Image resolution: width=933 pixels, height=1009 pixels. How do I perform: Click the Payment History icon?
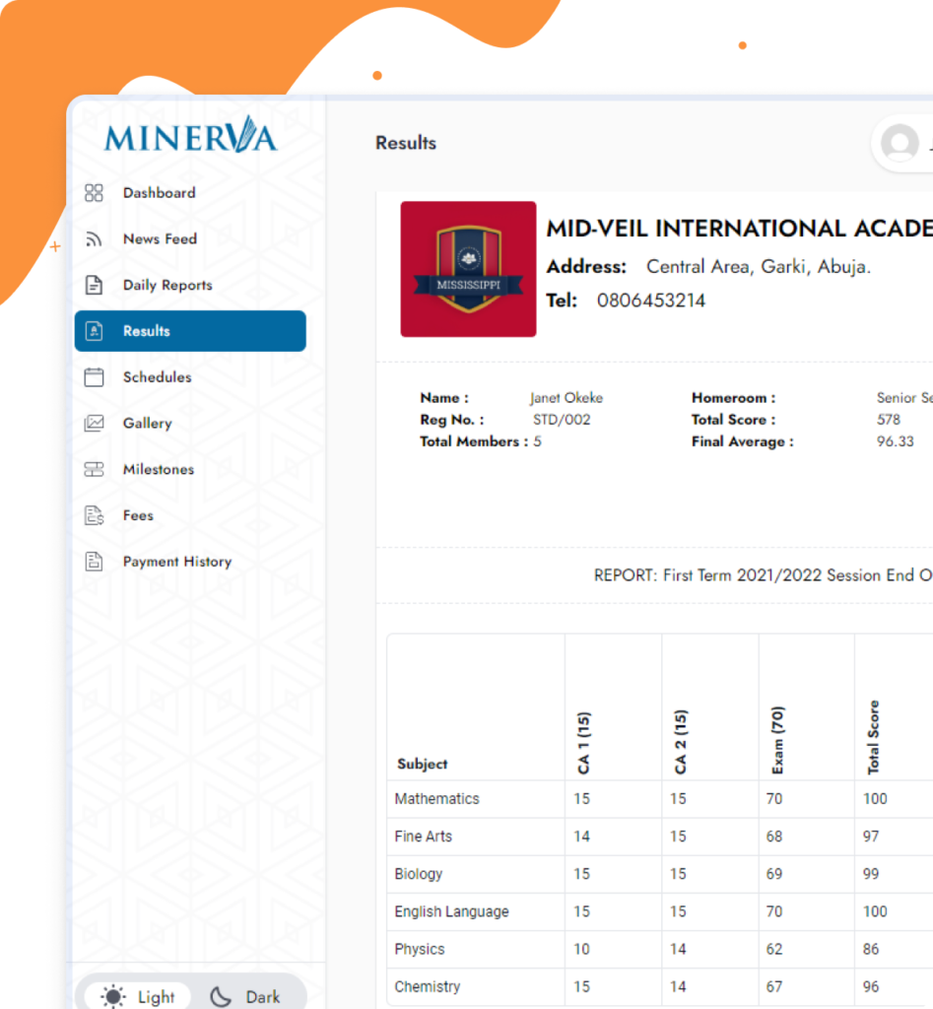[94, 562]
